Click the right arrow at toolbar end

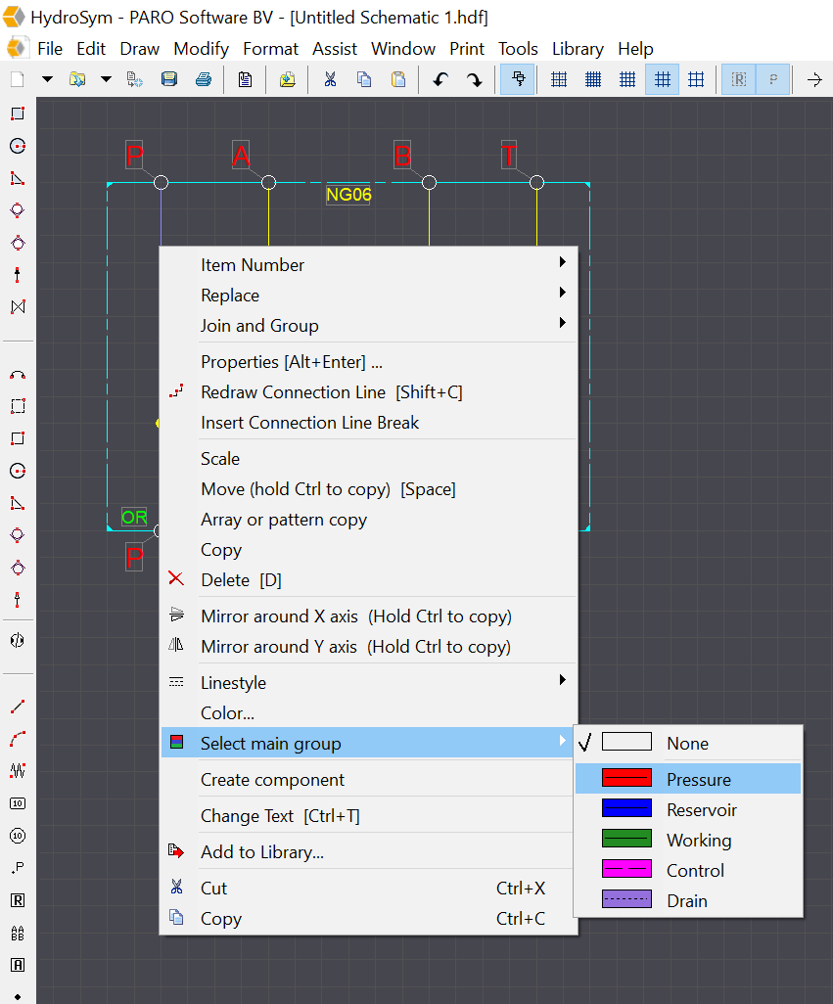click(814, 79)
